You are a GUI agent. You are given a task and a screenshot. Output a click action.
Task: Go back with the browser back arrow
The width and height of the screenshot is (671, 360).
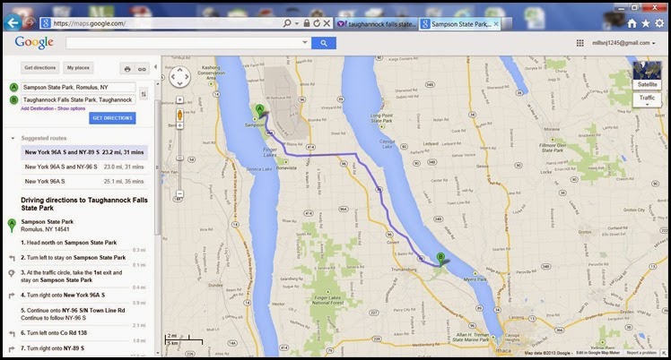point(13,22)
